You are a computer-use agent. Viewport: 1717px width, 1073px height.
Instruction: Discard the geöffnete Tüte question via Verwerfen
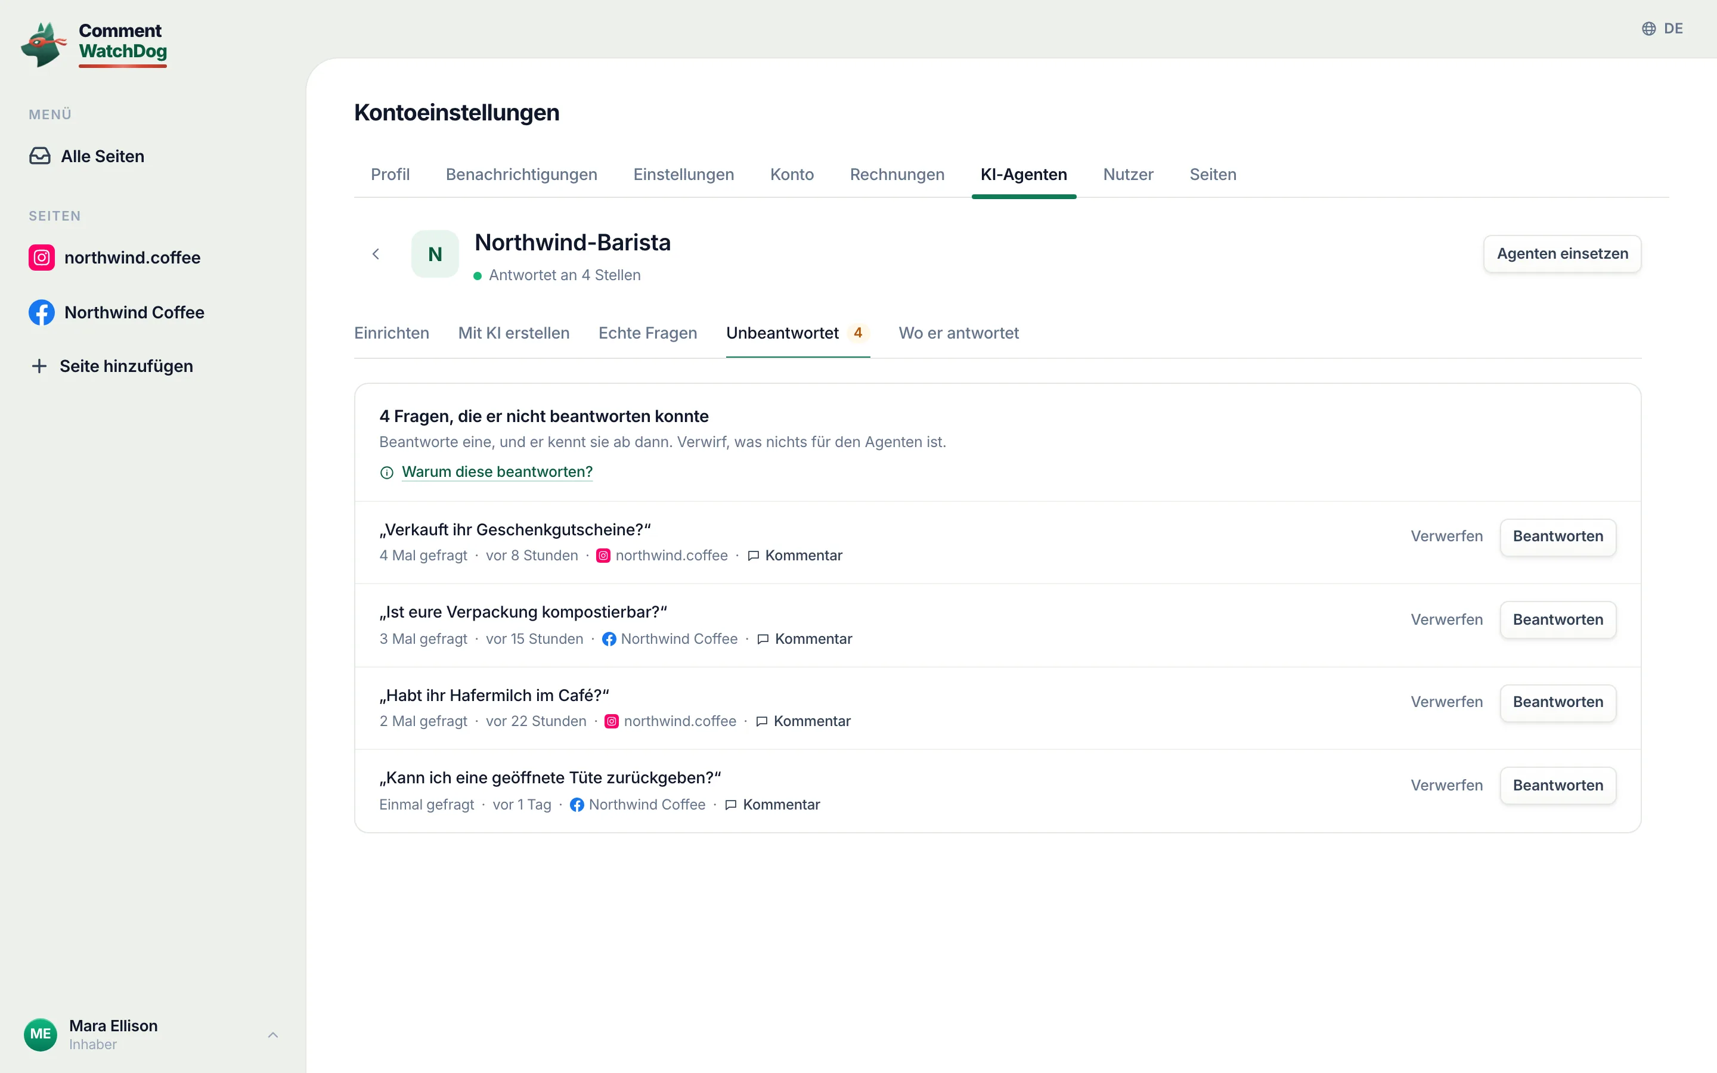coord(1447,786)
